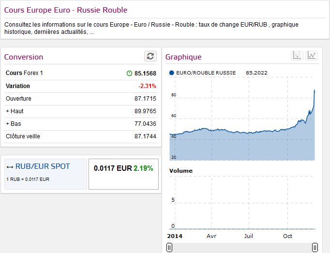Screen dimensions: 330x253
Task: Click the Variation -2.31% value
Action: click(x=147, y=86)
